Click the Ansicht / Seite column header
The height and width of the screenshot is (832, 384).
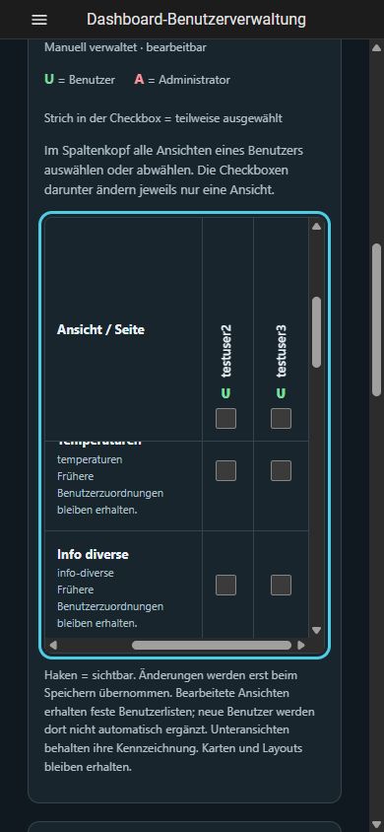coord(100,329)
